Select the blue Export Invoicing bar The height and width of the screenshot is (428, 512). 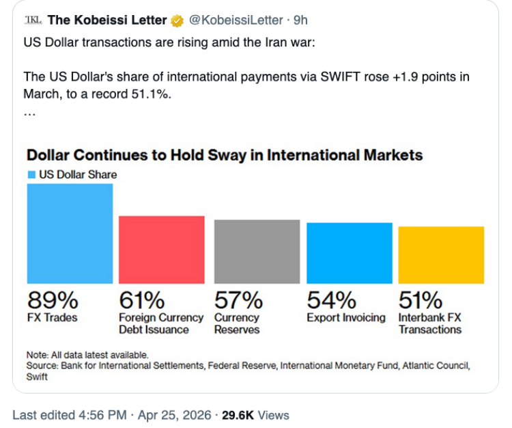point(350,252)
